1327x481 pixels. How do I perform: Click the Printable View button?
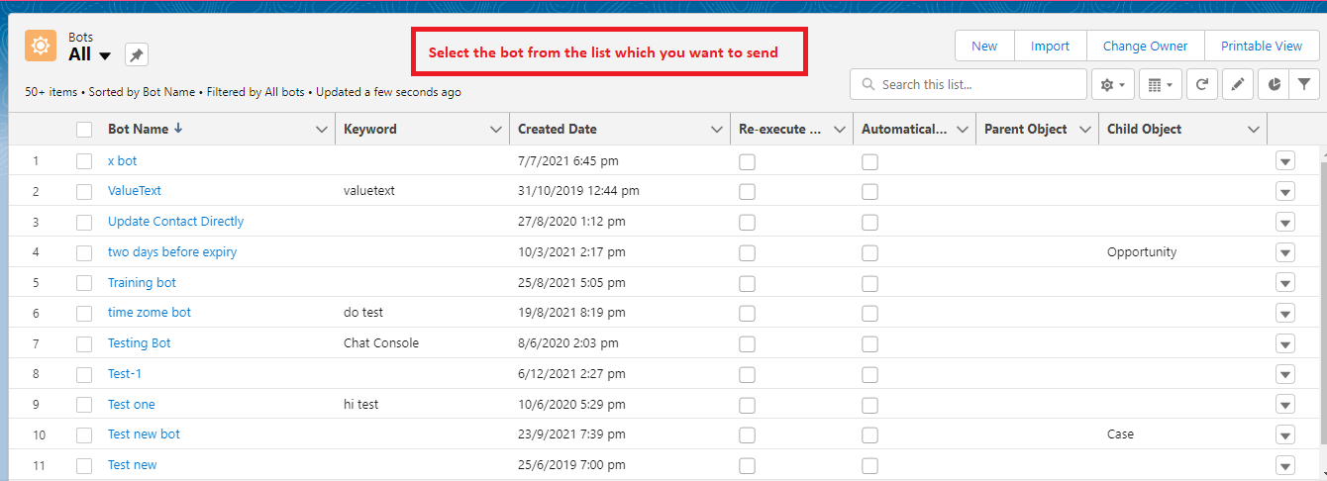click(1261, 47)
